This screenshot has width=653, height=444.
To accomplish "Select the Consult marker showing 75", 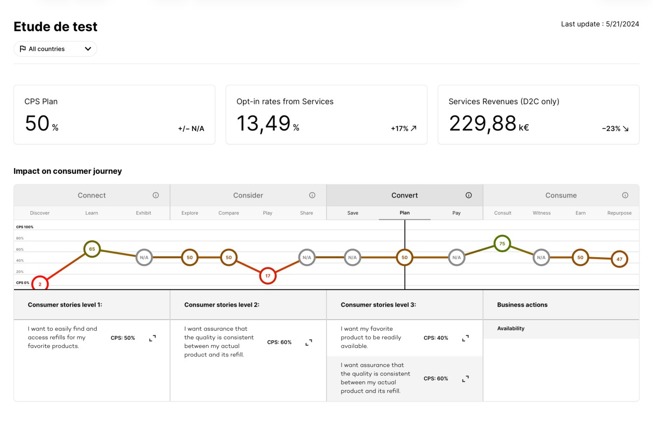I will [502, 244].
